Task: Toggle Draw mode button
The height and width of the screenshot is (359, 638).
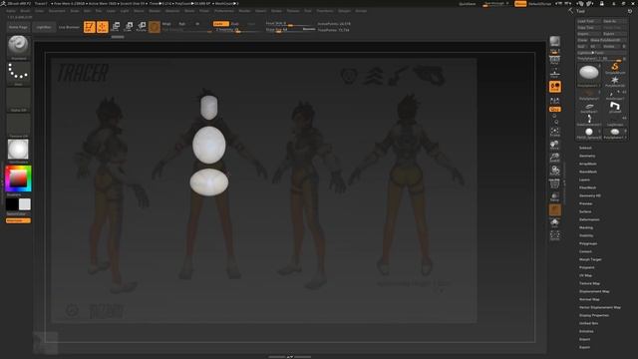Action: [103, 27]
